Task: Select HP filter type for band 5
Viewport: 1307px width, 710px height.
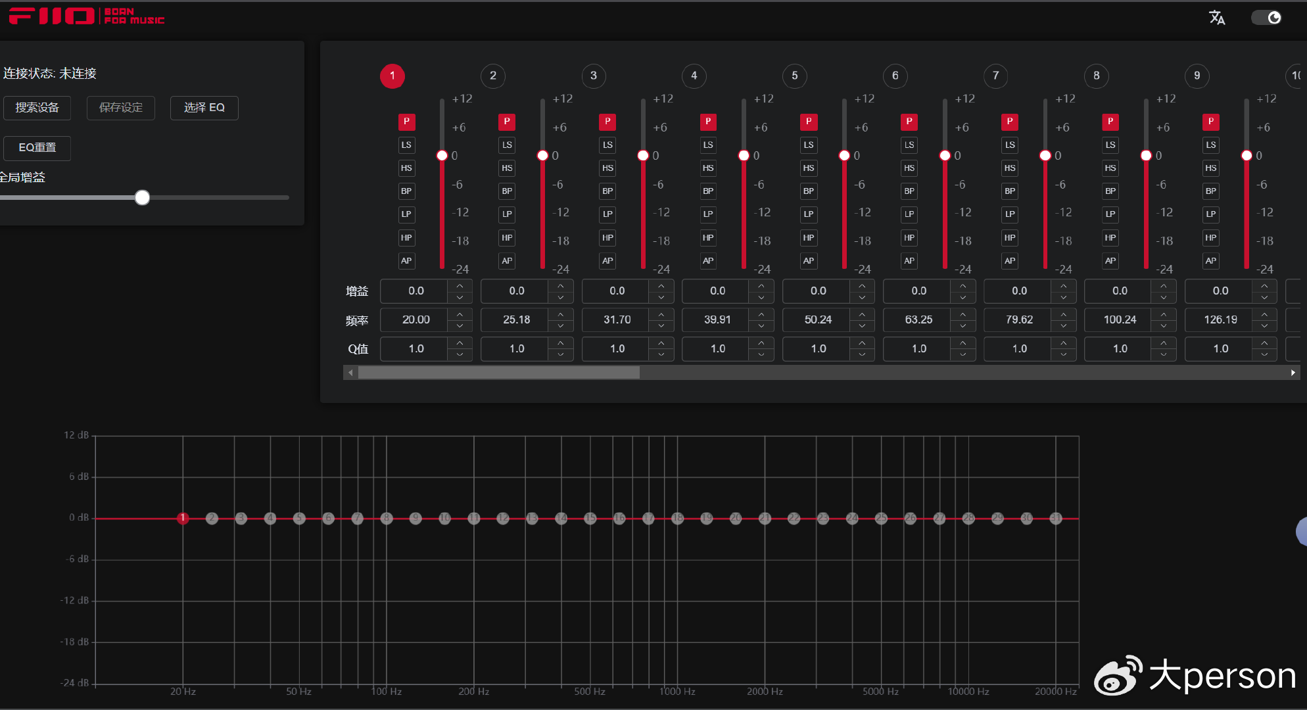Action: point(809,237)
